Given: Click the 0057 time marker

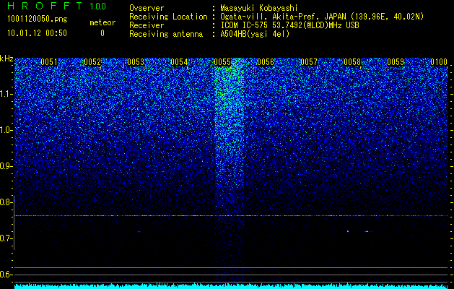Looking at the screenshot, I should 309,62.
